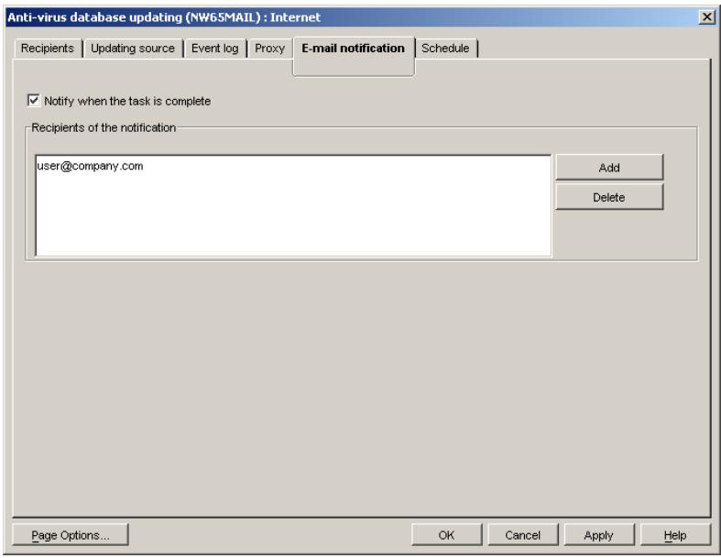Open the Schedule tab

pos(445,49)
